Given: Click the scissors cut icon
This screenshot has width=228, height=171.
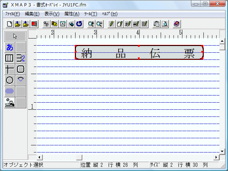Looking at the screenshot, I should click(x=46, y=24).
